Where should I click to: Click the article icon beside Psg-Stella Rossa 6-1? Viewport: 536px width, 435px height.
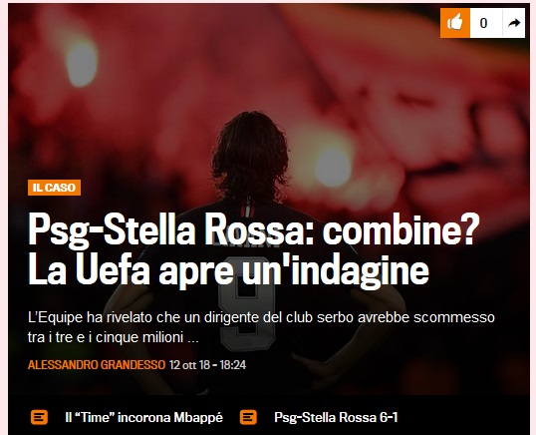coord(248,417)
